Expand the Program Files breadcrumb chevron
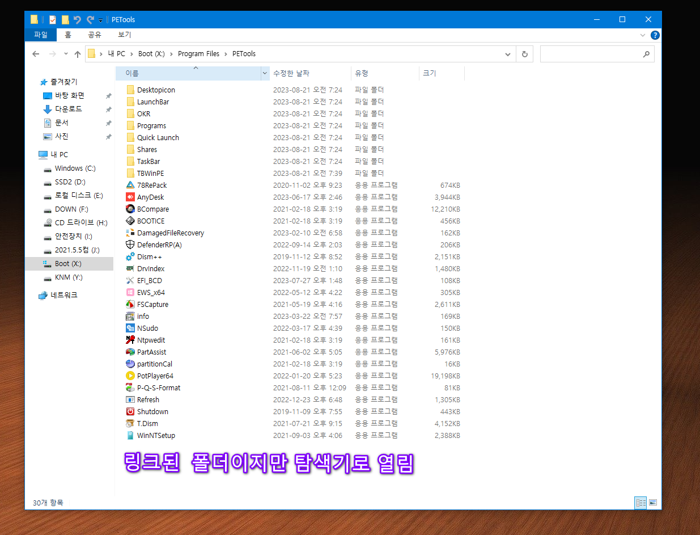 tap(226, 54)
